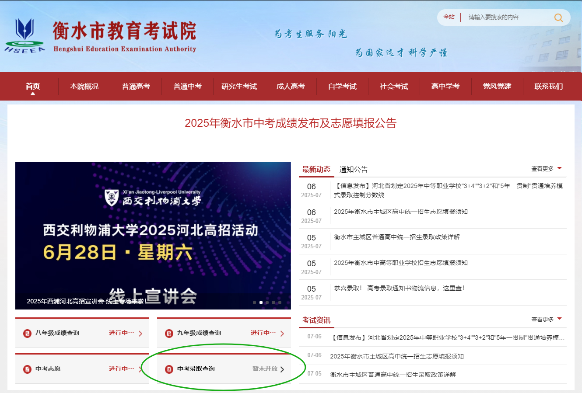Click the search input field
The width and height of the screenshot is (582, 393).
(x=508, y=17)
